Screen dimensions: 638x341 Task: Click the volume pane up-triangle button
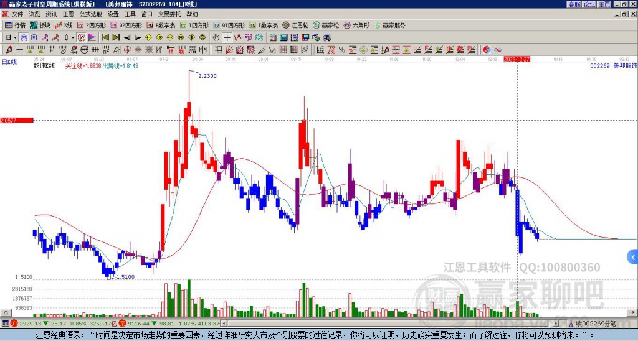5,312
